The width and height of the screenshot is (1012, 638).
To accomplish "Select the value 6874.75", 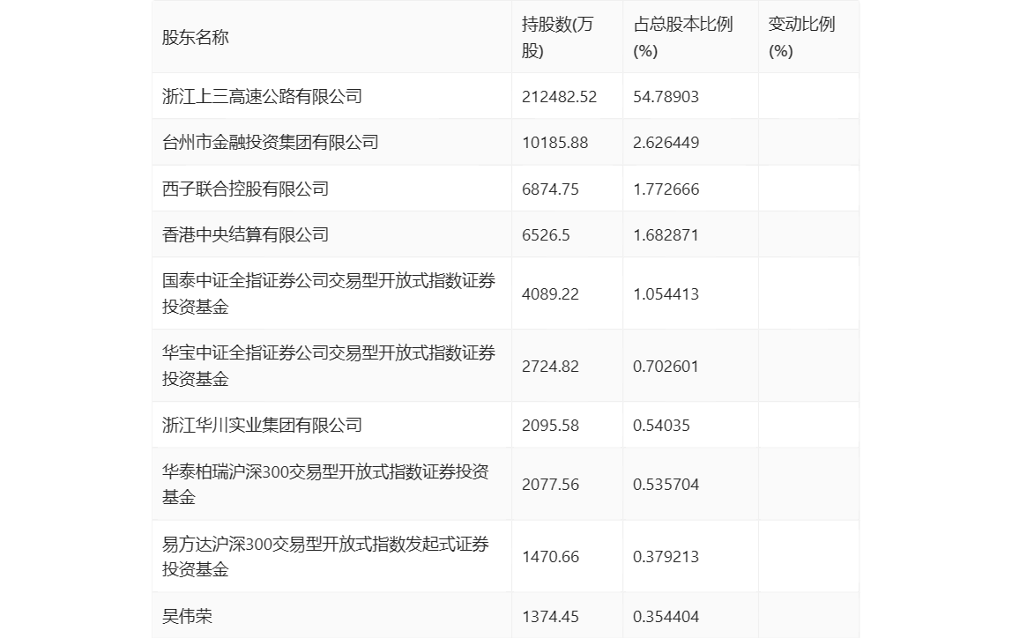I will [551, 189].
